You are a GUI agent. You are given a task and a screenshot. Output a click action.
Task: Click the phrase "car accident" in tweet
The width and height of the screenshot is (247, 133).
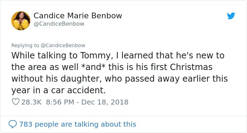pos(78,90)
